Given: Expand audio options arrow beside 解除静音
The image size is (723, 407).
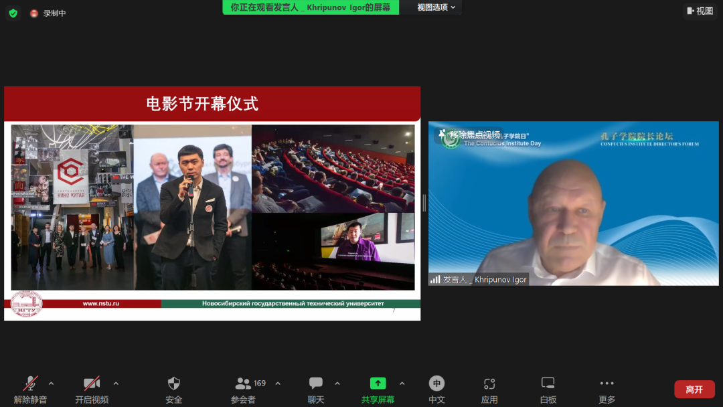Looking at the screenshot, I should click(51, 384).
